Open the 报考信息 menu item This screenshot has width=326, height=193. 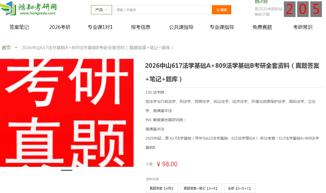[141, 27]
